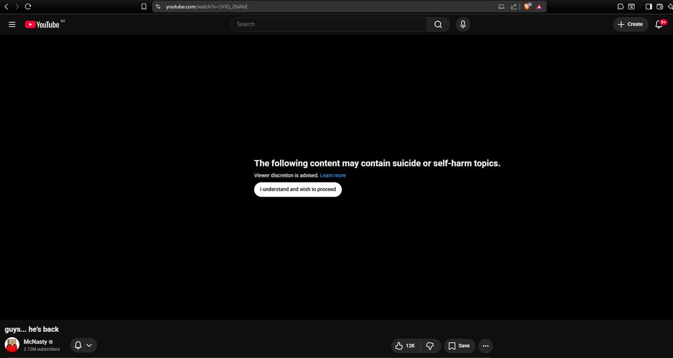This screenshot has width=673, height=358.
Task: Save the video to a playlist
Action: click(x=459, y=346)
